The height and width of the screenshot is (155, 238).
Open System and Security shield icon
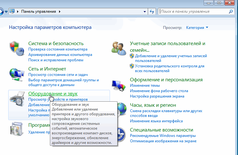pos(17,48)
